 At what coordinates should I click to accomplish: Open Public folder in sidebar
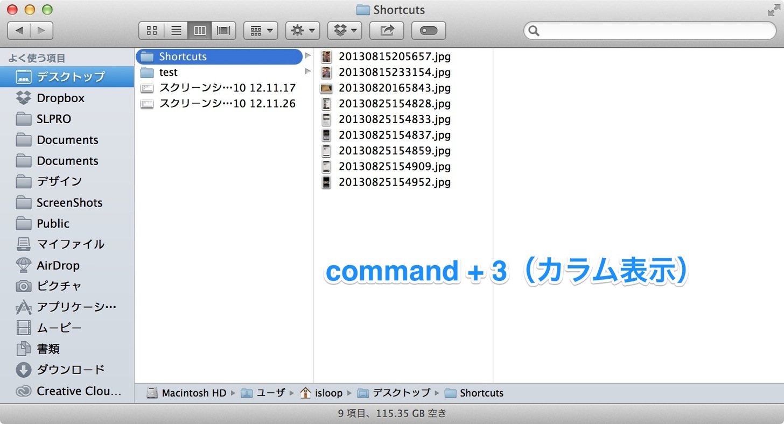pos(67,223)
